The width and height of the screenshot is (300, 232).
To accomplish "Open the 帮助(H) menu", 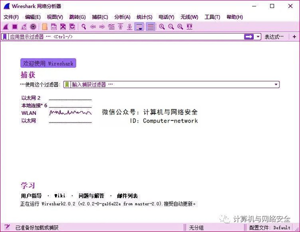I will (234, 17).
